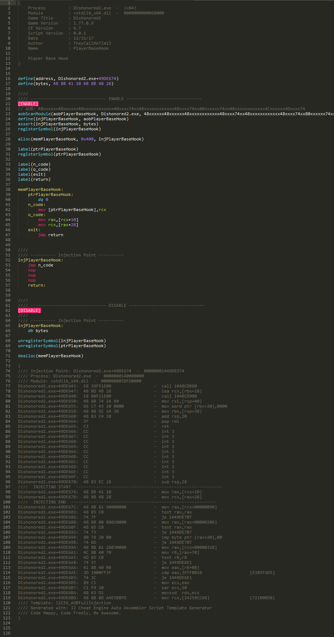Click 'label(o_code)' declaration
This screenshot has width=334, height=637.
[x=34, y=169]
